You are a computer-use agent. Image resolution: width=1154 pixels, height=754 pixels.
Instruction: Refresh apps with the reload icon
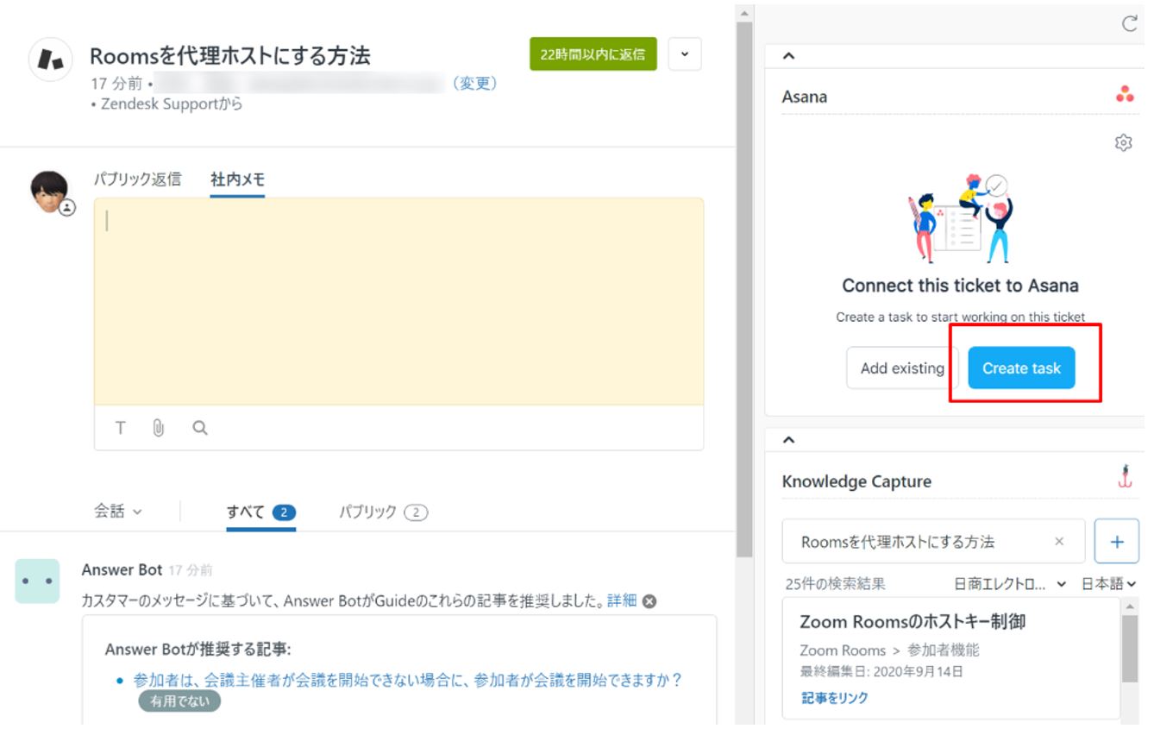[x=1129, y=24]
